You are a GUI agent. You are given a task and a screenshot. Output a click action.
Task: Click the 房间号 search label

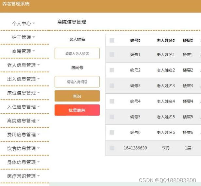pos(77,67)
